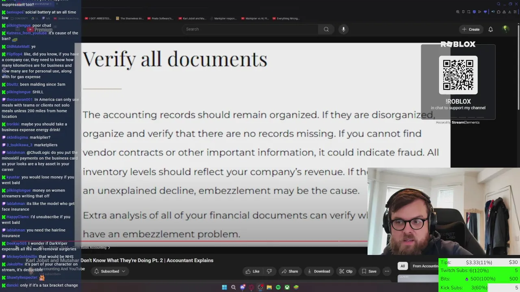
Task: Click the 'Kick Subs: 3(60%)' goal row
Action: point(479,288)
